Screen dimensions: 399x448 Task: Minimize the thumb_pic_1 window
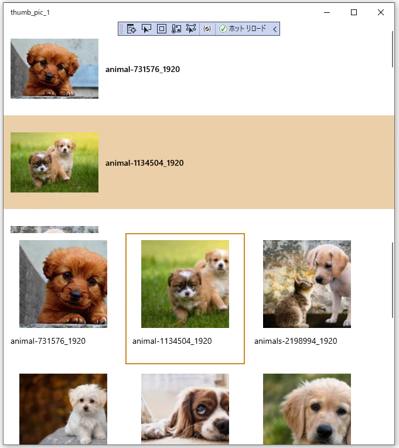click(327, 12)
